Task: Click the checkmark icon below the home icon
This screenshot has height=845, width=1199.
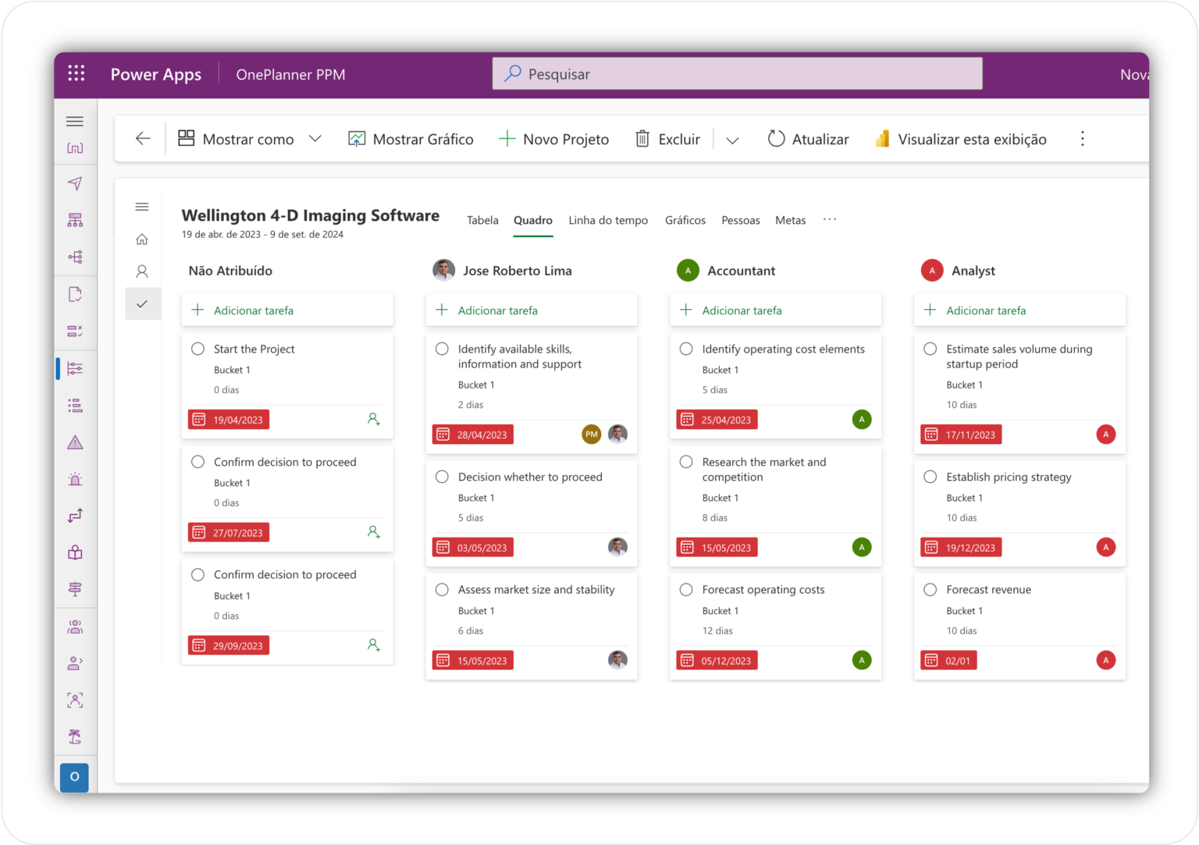Action: (142, 304)
